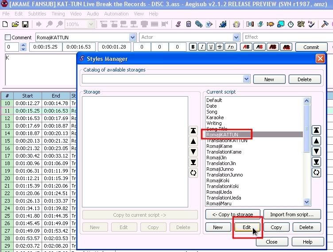Click the Commit button

(x=311, y=47)
